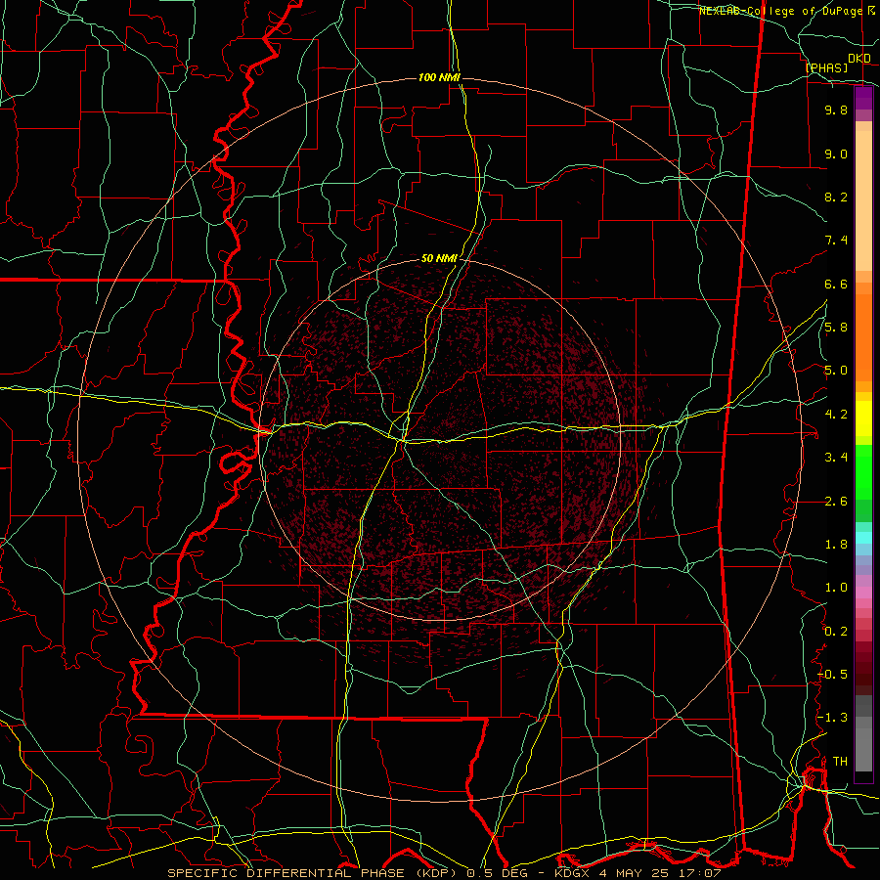The height and width of the screenshot is (880, 880).
Task: Click the 4.2 scale value
Action: coord(836,415)
